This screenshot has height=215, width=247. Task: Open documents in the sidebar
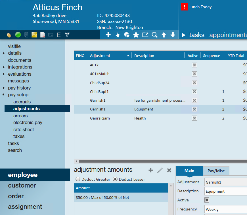(x=20, y=60)
